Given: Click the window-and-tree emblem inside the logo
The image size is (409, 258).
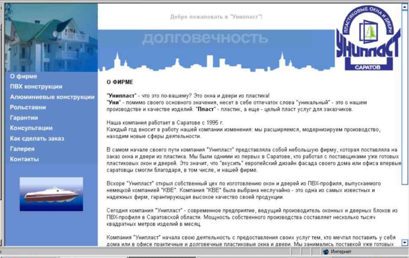Looking at the screenshot, I should (x=368, y=32).
